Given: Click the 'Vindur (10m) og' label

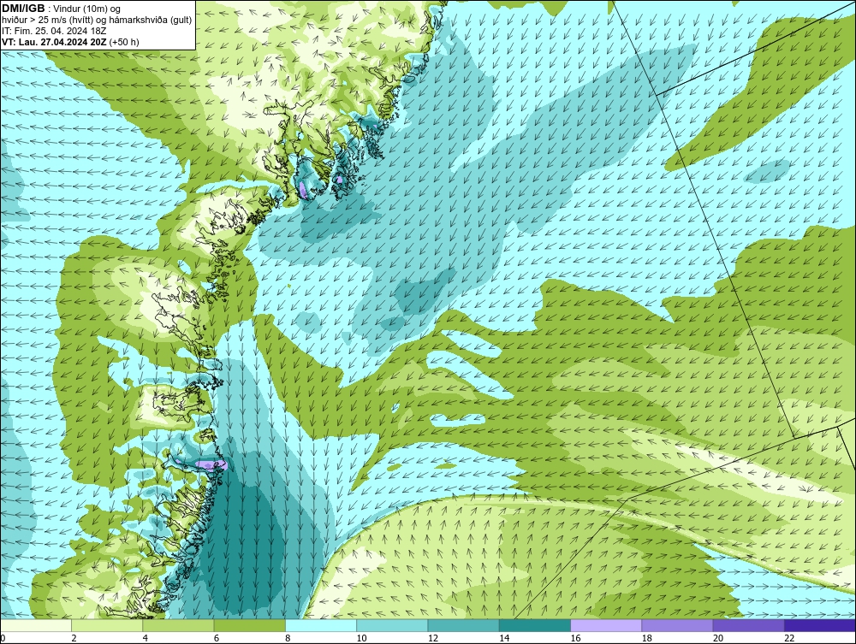Looking at the screenshot, I should pyautogui.click(x=88, y=9).
